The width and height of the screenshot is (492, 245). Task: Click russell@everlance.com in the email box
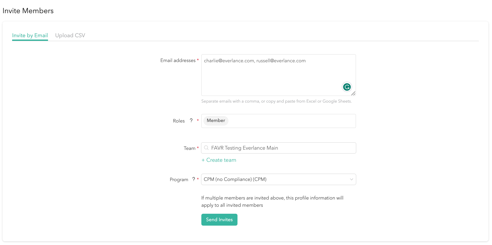point(281,61)
